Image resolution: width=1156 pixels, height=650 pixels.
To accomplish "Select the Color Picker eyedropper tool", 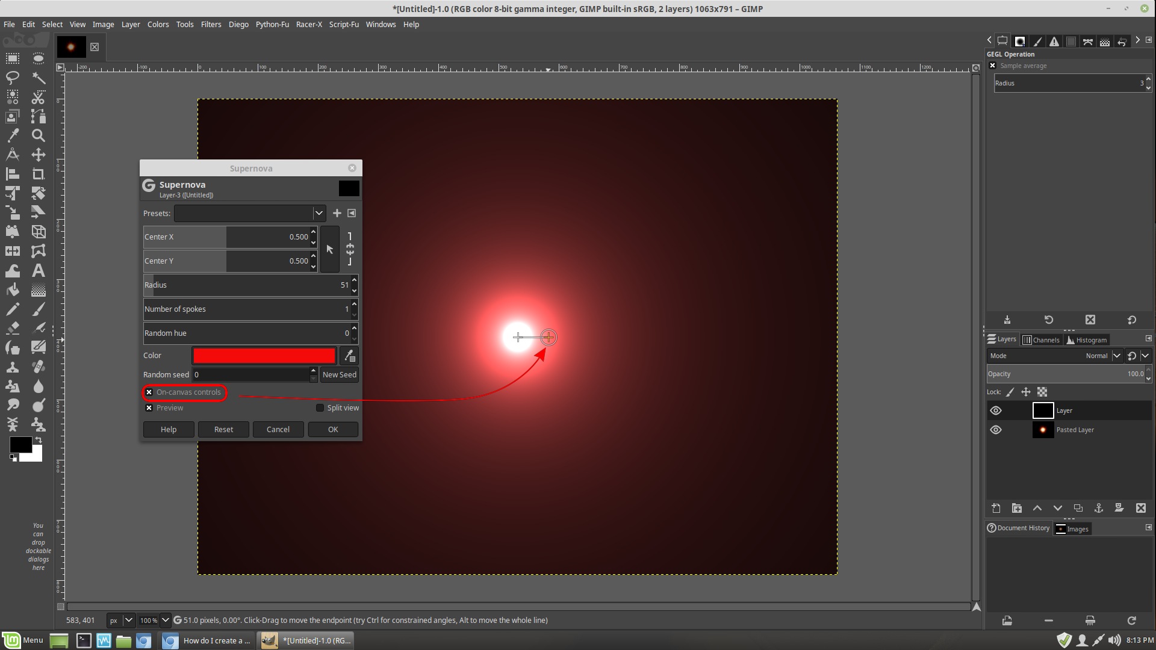I will [12, 135].
